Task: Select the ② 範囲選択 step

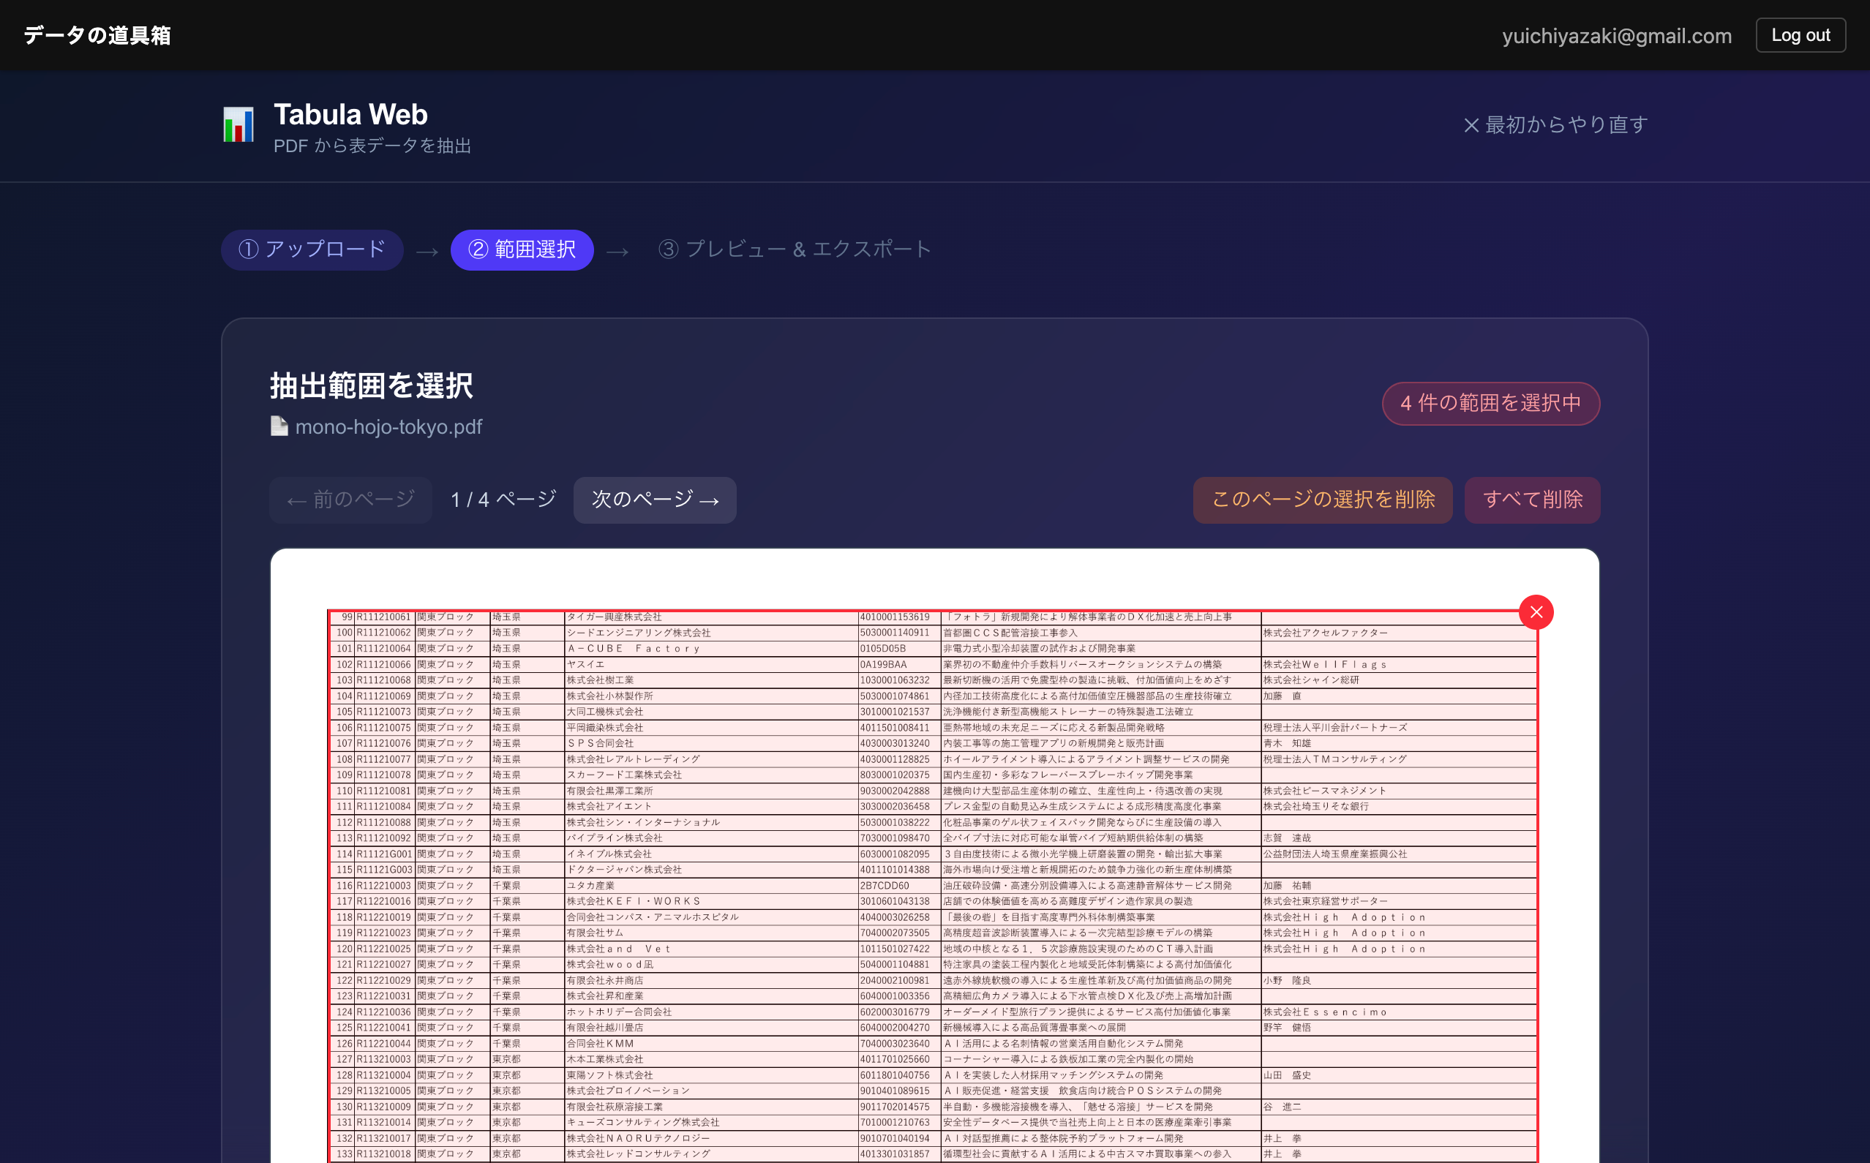Action: 522,249
